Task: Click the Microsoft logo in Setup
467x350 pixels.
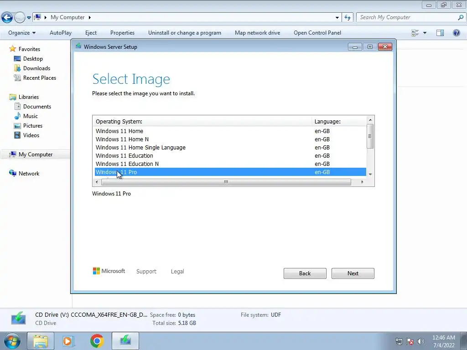Action: coord(109,271)
